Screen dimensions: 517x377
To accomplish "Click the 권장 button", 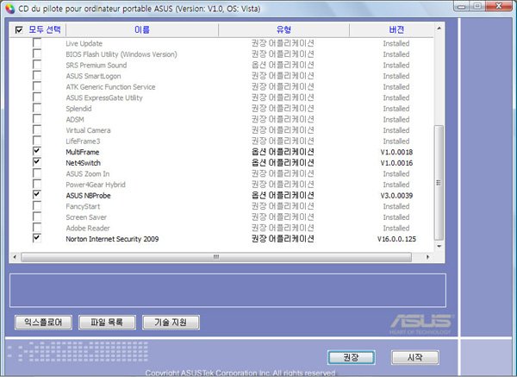I will point(352,357).
